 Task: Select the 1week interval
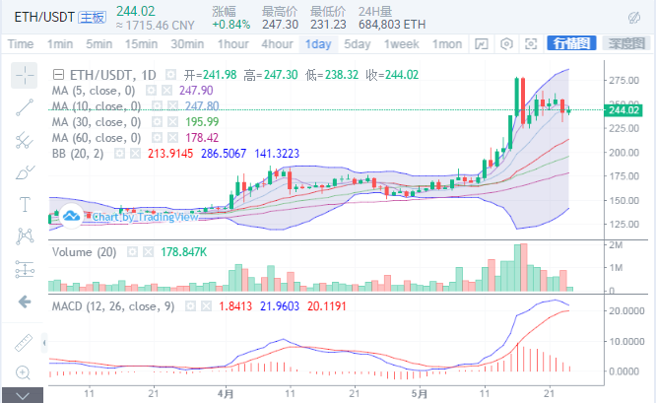(x=402, y=44)
